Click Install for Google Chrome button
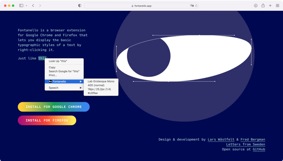The width and height of the screenshot is (283, 161). (53, 107)
